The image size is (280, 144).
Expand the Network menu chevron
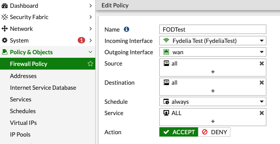tap(91, 29)
